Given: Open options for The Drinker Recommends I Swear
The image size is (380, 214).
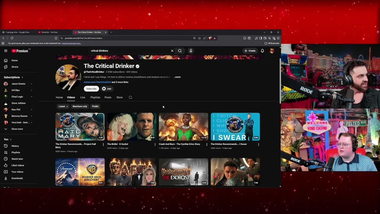Looking at the screenshot, I should 259,144.
